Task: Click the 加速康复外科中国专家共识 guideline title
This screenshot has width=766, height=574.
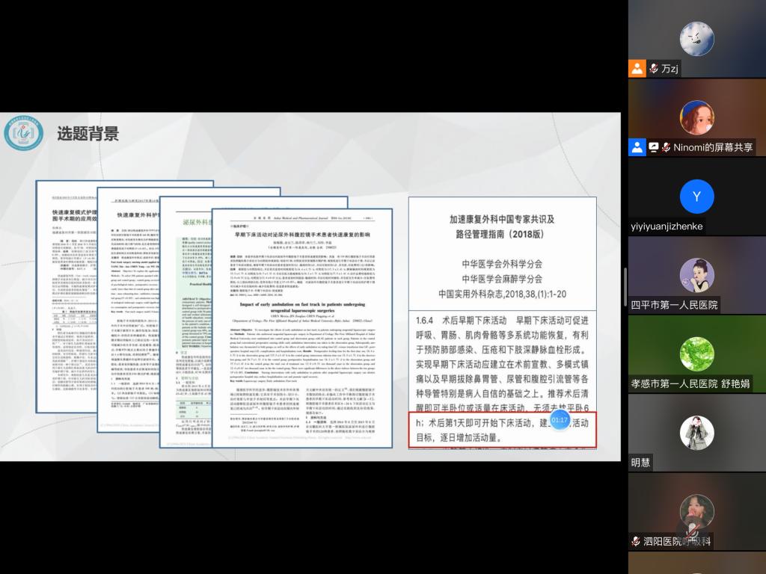Action: (501, 226)
